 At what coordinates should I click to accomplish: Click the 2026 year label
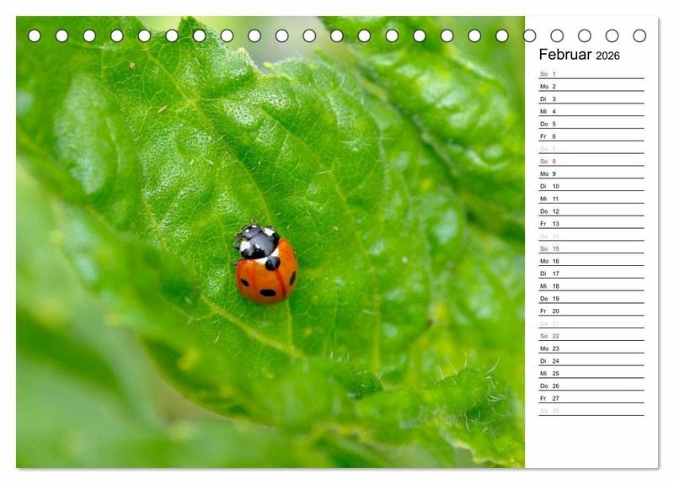click(607, 56)
